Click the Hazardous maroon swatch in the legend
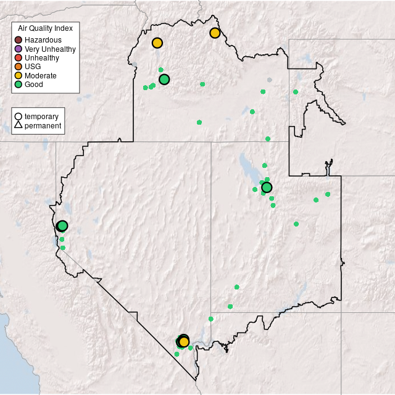Viewport: 395px width, 395px height. pyautogui.click(x=19, y=40)
